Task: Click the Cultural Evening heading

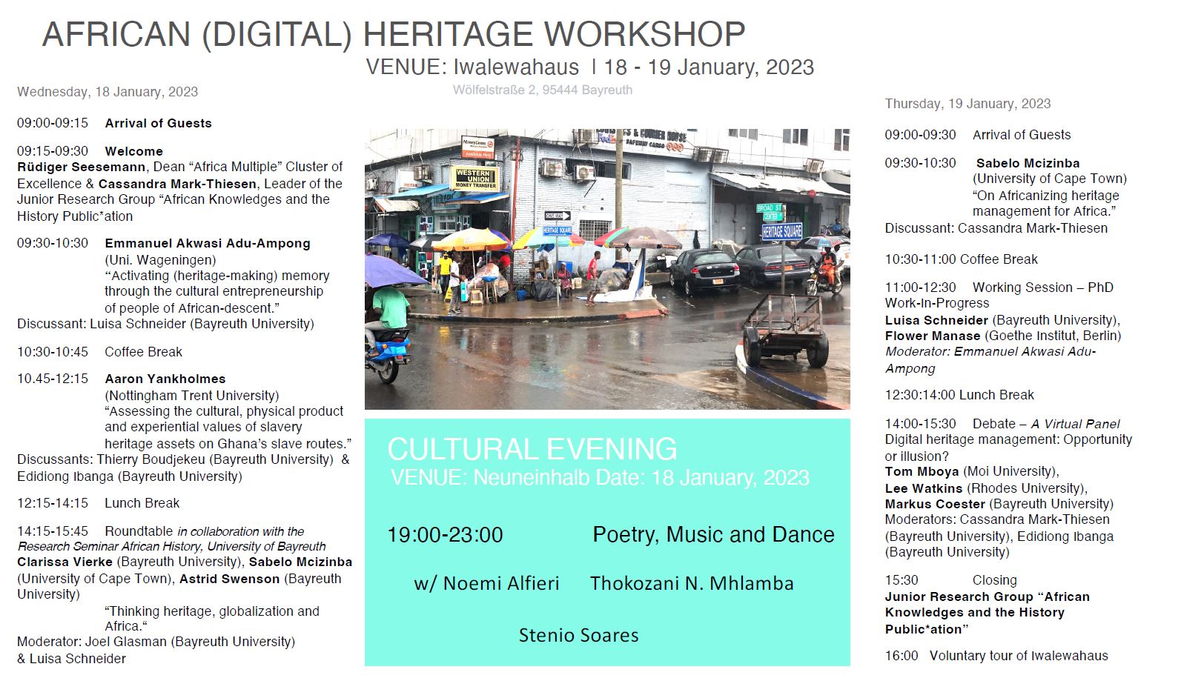Action: click(532, 449)
